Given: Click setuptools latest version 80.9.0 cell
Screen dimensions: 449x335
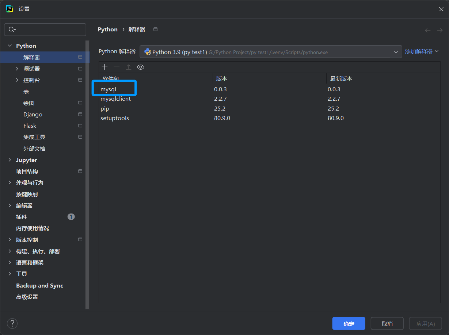Looking at the screenshot, I should coord(336,118).
